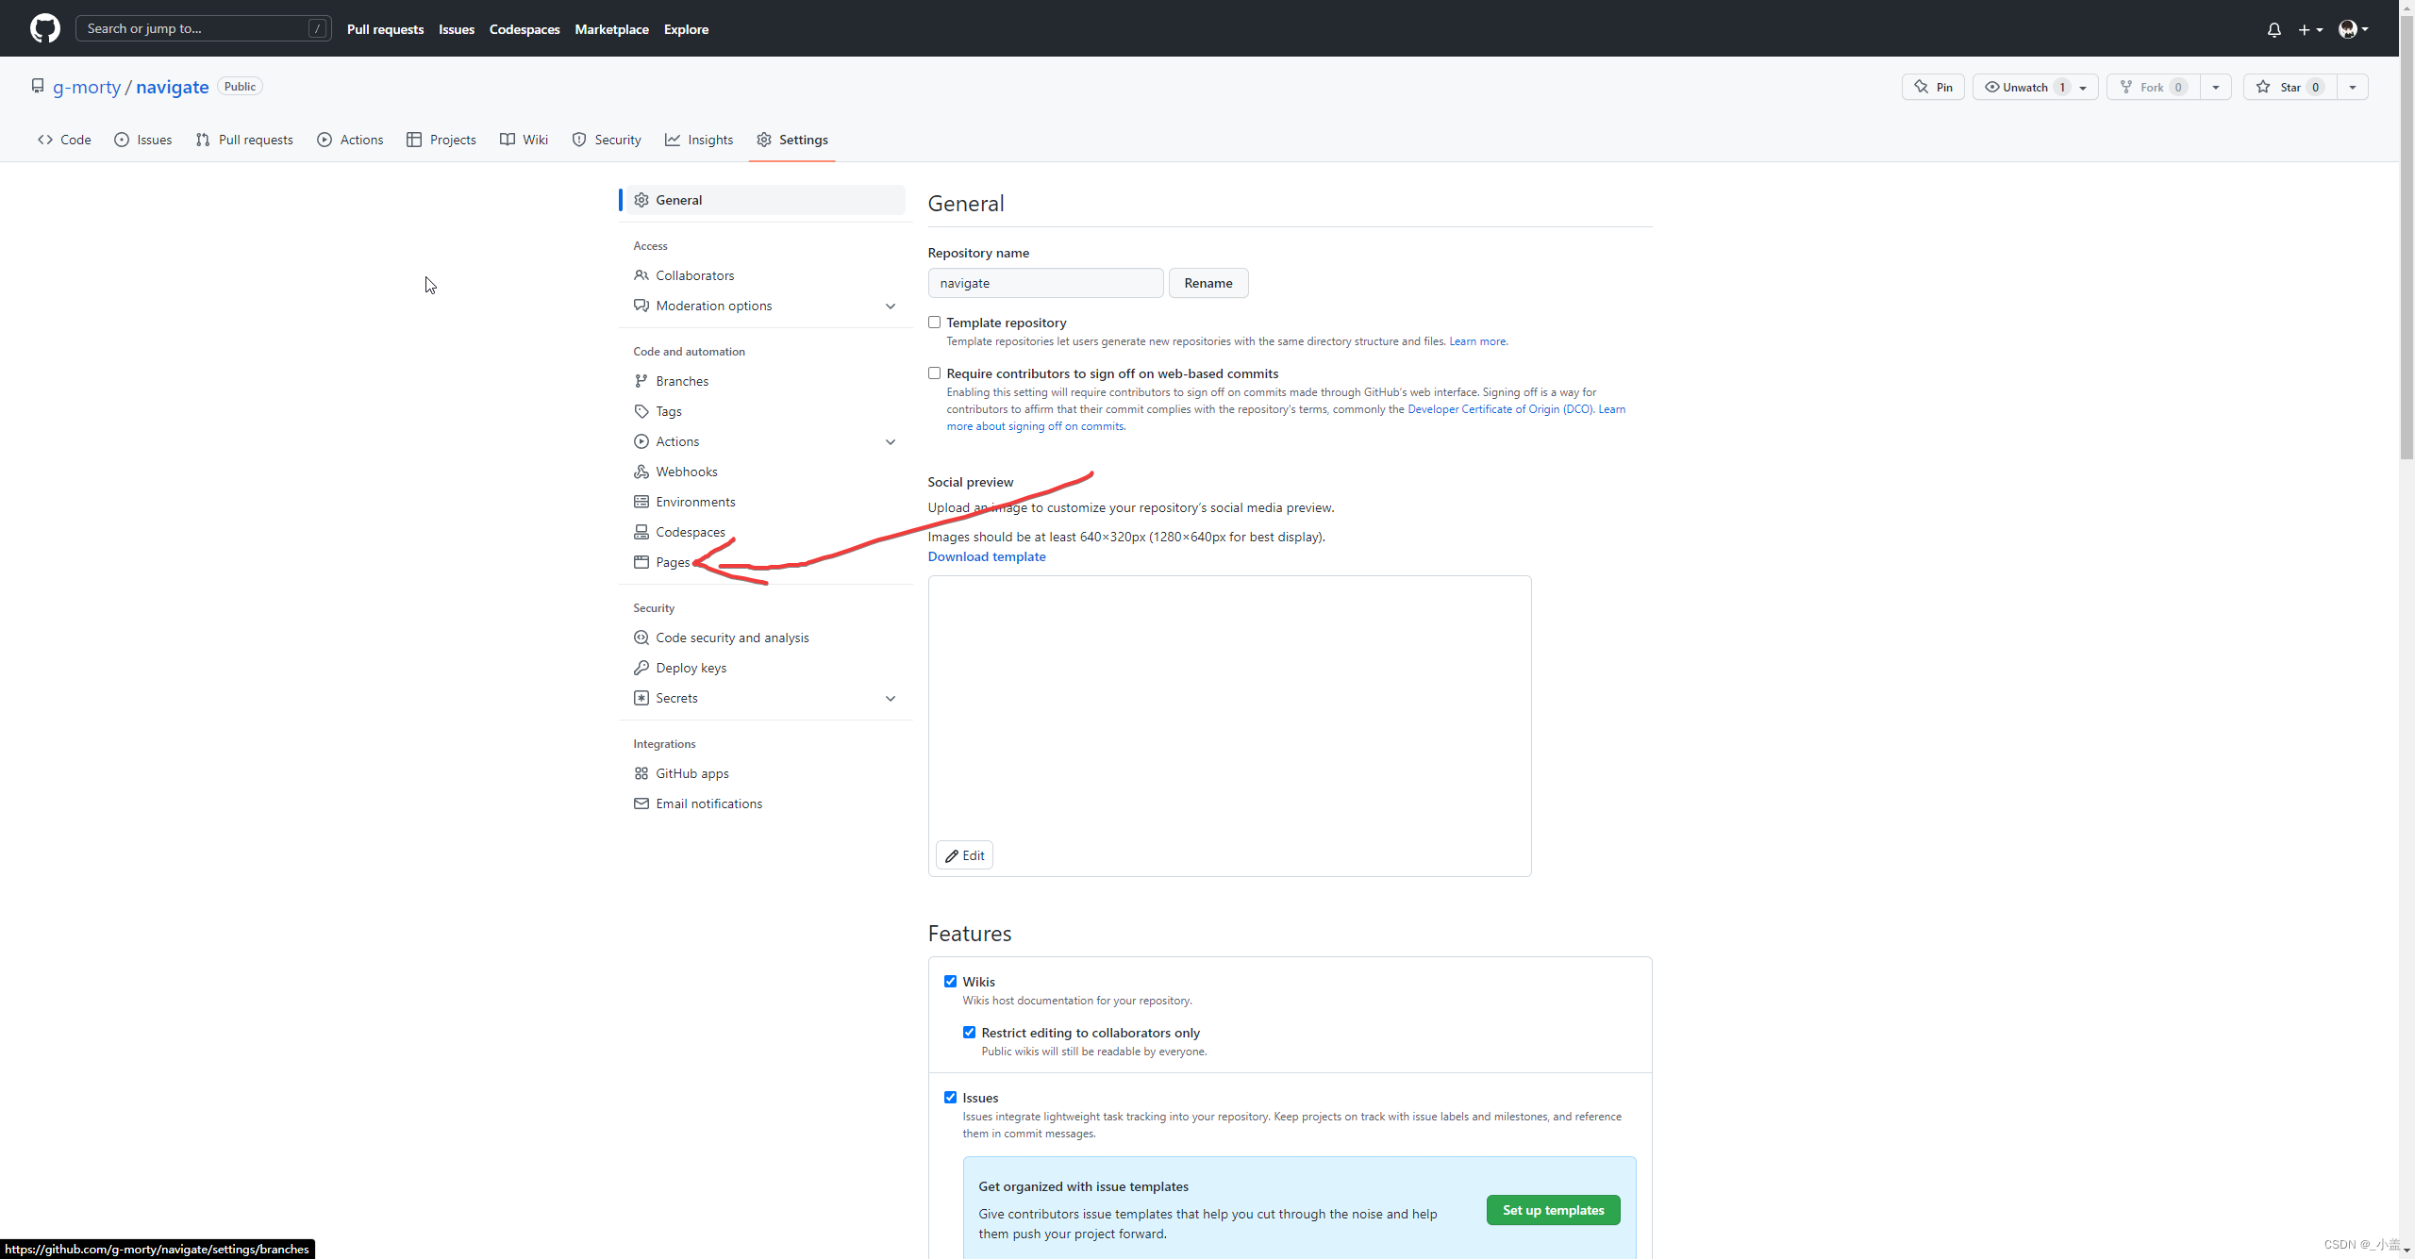Click Edit button for social preview
This screenshot has height=1259, width=2415.
[x=963, y=854]
